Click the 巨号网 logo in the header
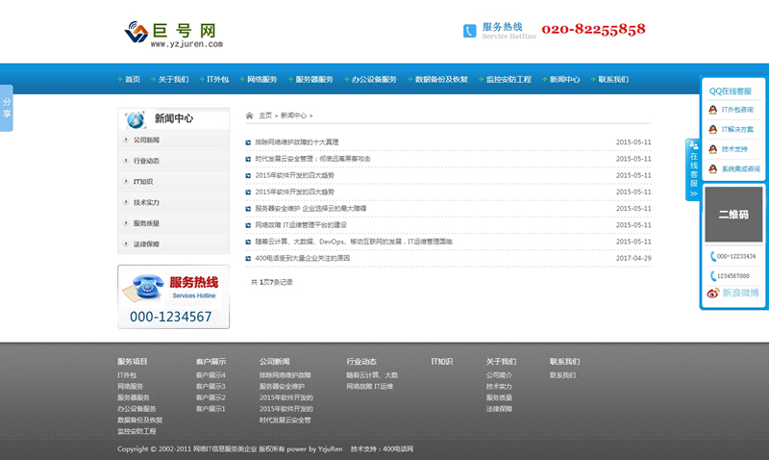Screen dimensions: 769x460 tap(173, 34)
